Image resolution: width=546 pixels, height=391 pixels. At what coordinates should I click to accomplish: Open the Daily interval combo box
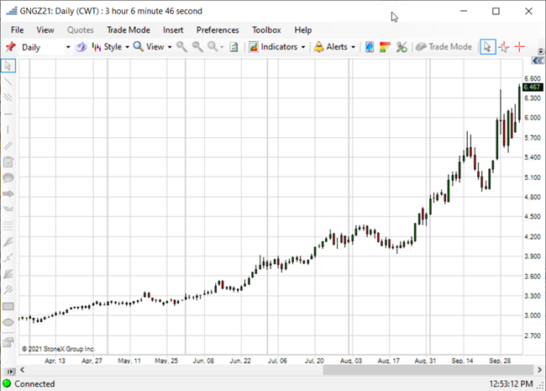pos(45,47)
